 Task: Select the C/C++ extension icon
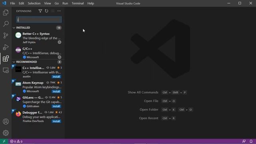[x=18, y=50]
